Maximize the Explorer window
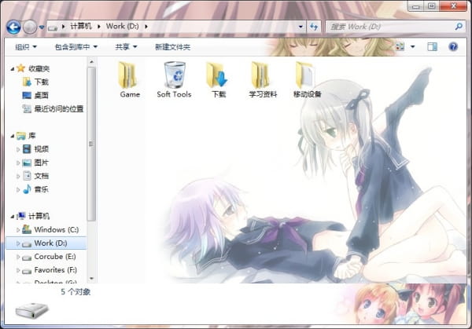The image size is (472, 329). 432,6
